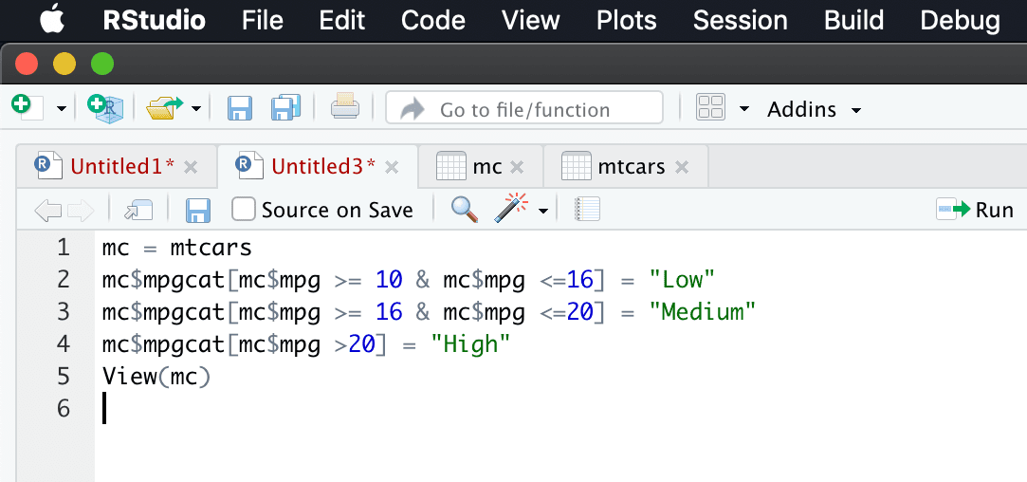Click the Show in New Window icon

click(x=138, y=211)
